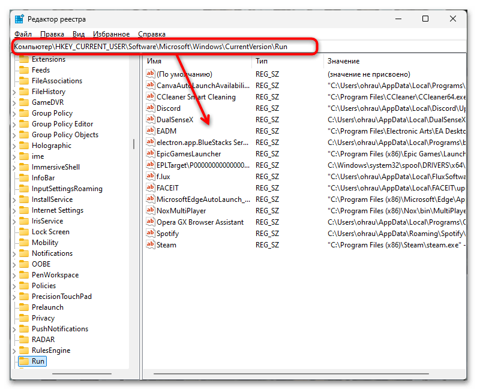Select the InfoBar key
The width and height of the screenshot is (477, 390).
tap(43, 178)
